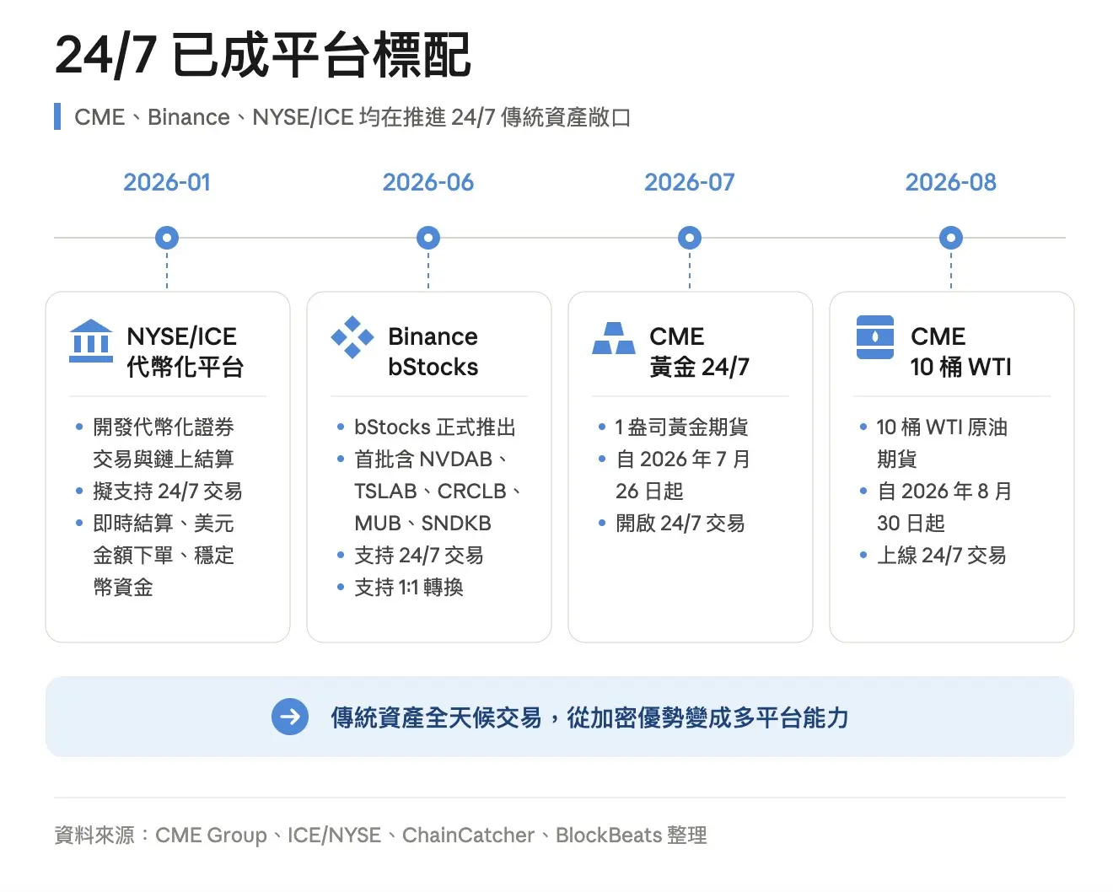Select the 2026-01 timeline marker dot

(x=167, y=238)
